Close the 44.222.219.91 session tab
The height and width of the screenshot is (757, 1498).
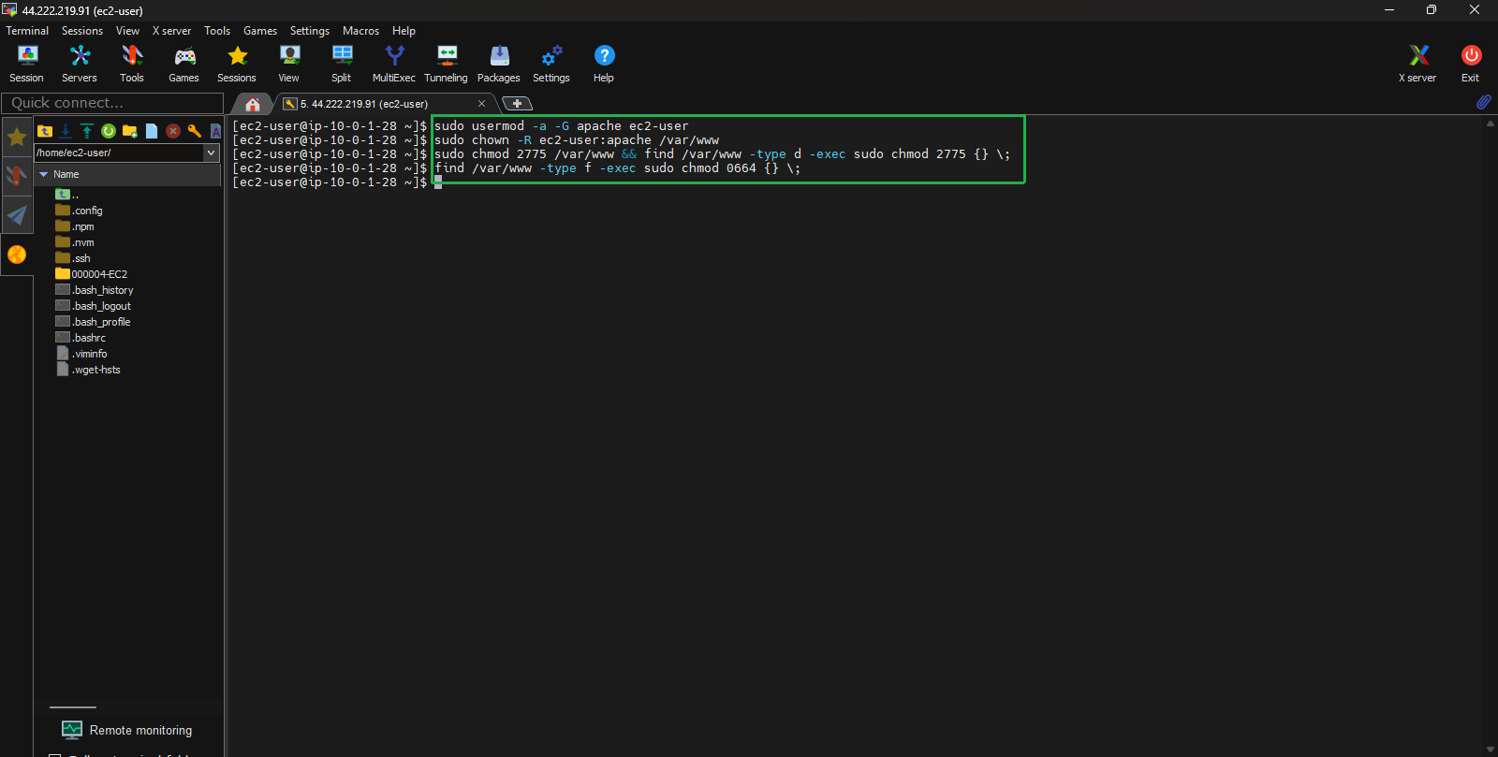pos(481,104)
